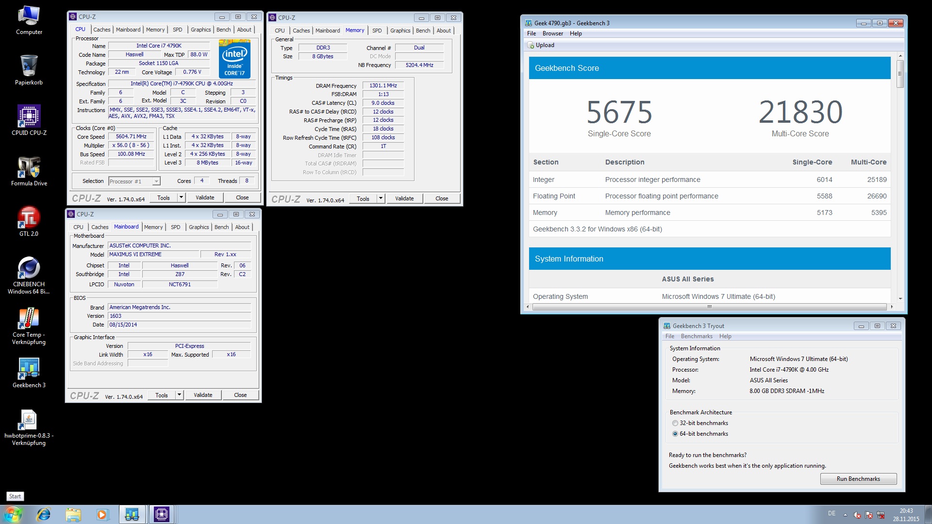The height and width of the screenshot is (524, 932).
Task: Show hidden tray icons arrow
Action: pos(845,515)
